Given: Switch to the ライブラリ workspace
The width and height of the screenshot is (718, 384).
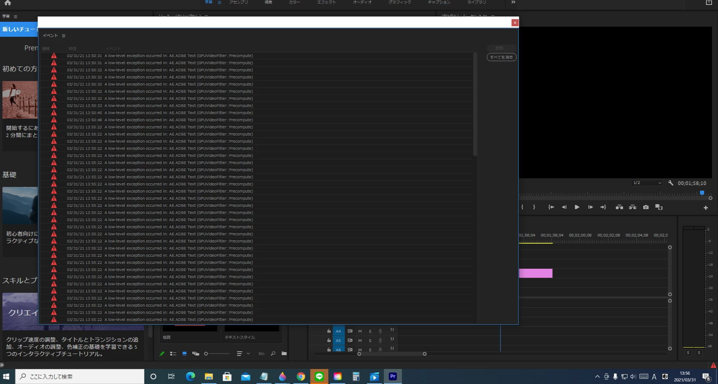Looking at the screenshot, I should point(477,2).
